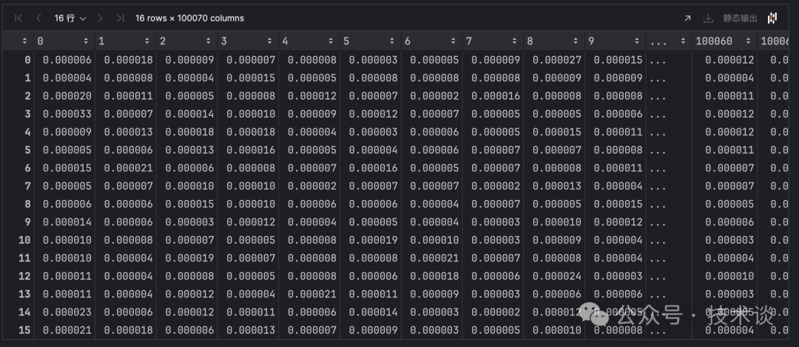Screen dimensions: 799x347
Task: Select row index 3
Action: point(27,114)
